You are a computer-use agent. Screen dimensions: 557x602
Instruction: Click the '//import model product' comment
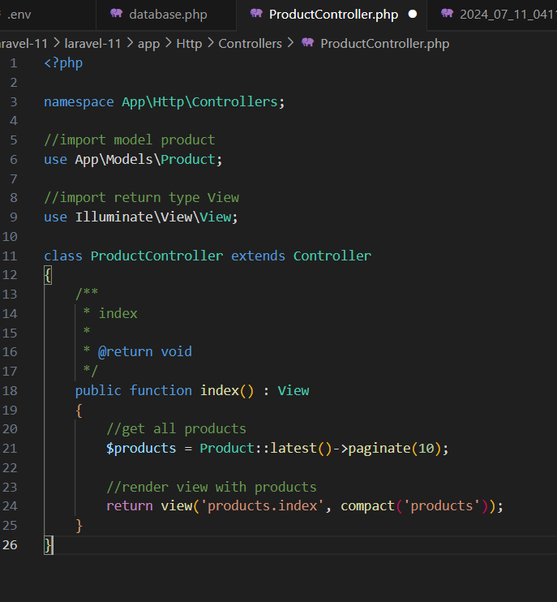[x=130, y=140]
